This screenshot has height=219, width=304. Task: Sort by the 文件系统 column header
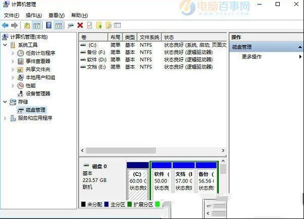click(149, 37)
